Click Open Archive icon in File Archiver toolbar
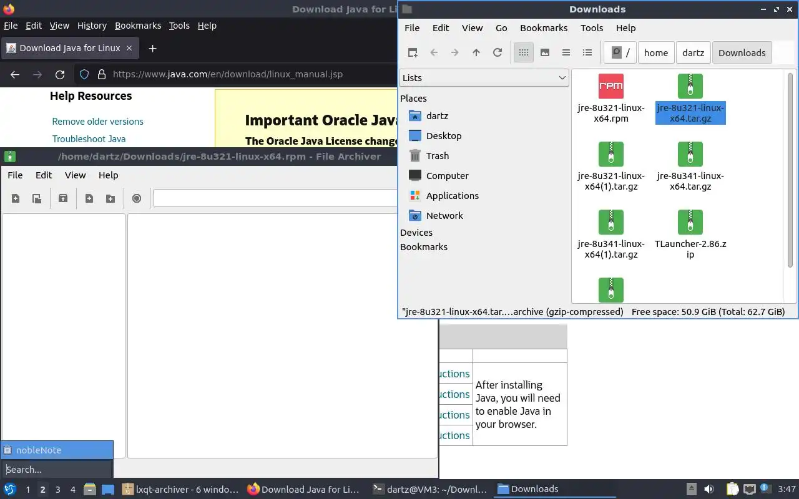Viewport: 799px width, 499px height. coord(37,198)
